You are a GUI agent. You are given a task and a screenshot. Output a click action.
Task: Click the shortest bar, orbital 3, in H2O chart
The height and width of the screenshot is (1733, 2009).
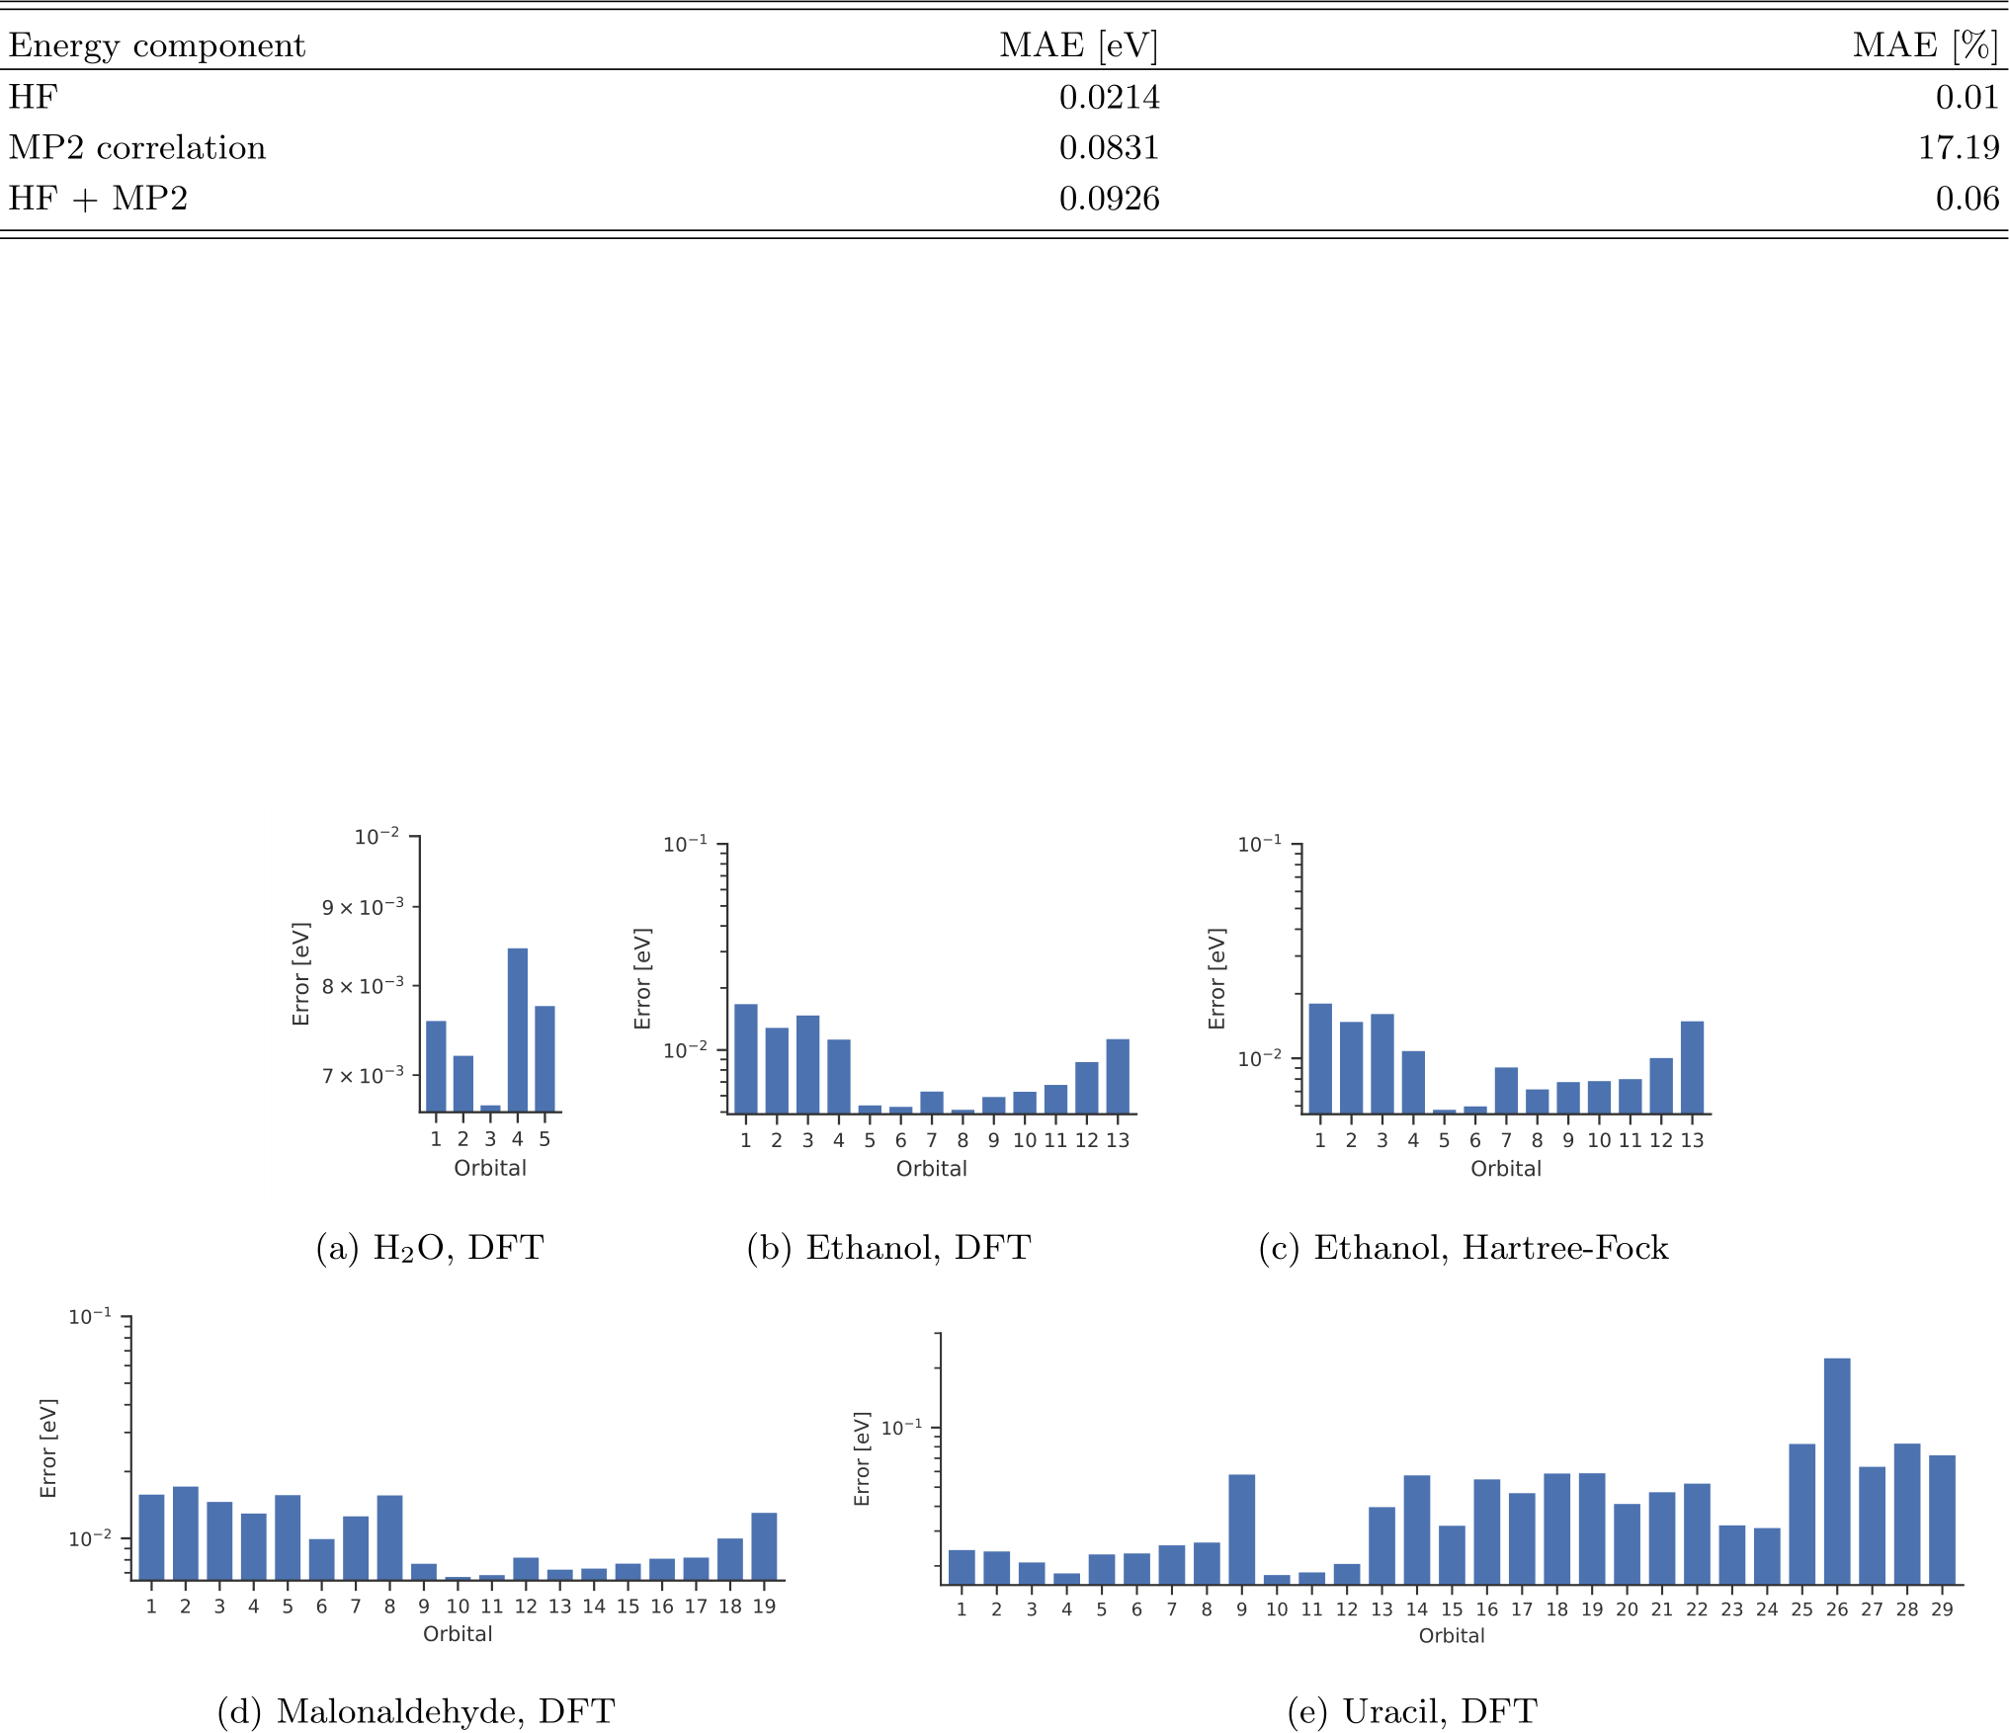[x=490, y=1109]
